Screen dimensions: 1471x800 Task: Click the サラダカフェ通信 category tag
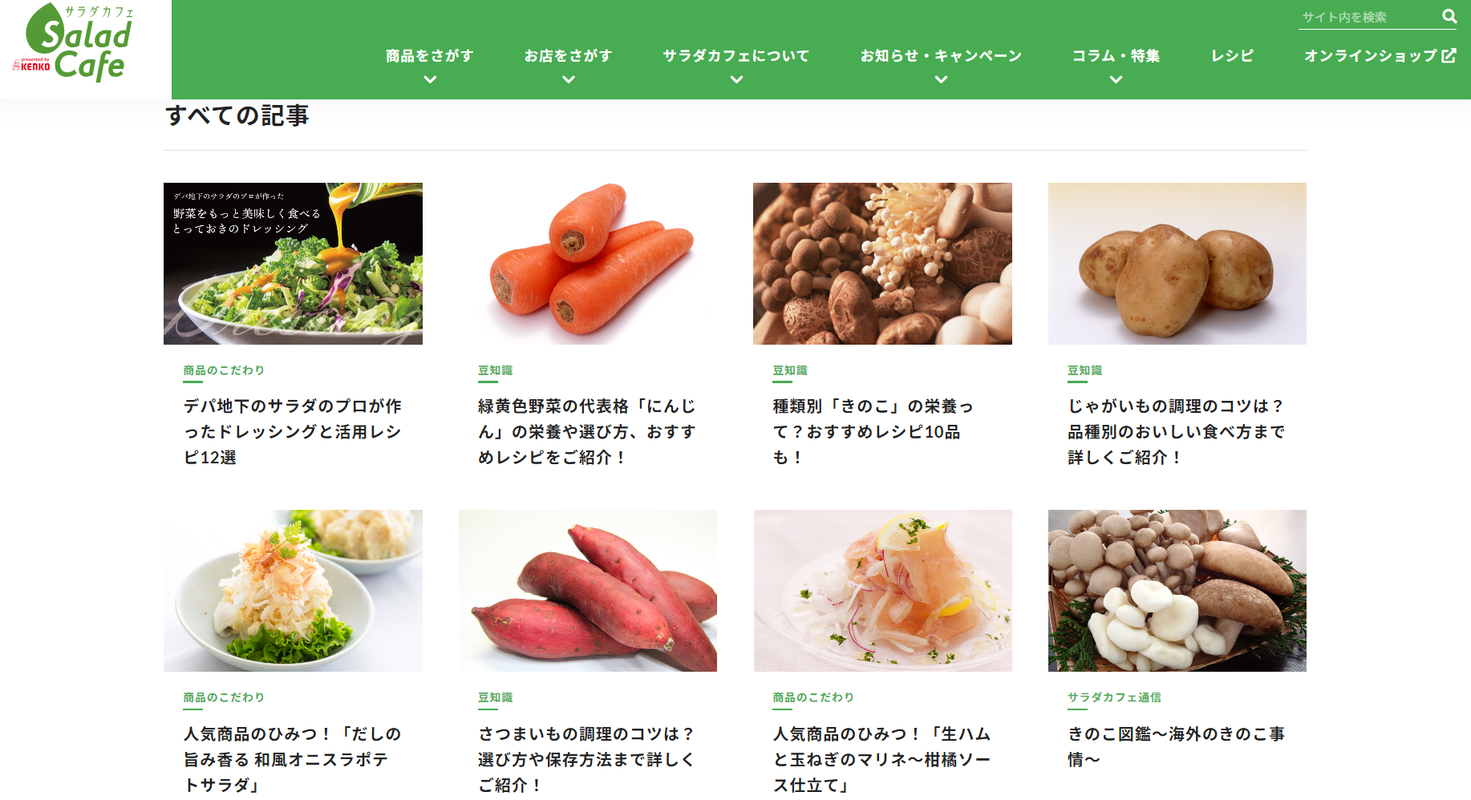[1114, 697]
